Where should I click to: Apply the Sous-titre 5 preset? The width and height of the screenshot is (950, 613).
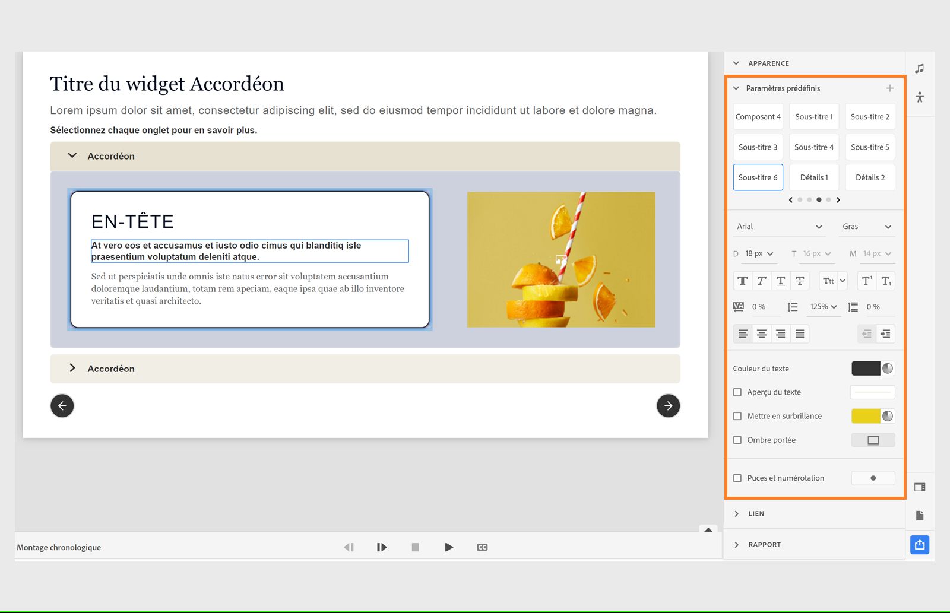(870, 147)
